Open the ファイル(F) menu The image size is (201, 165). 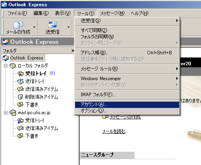[x=18, y=13]
